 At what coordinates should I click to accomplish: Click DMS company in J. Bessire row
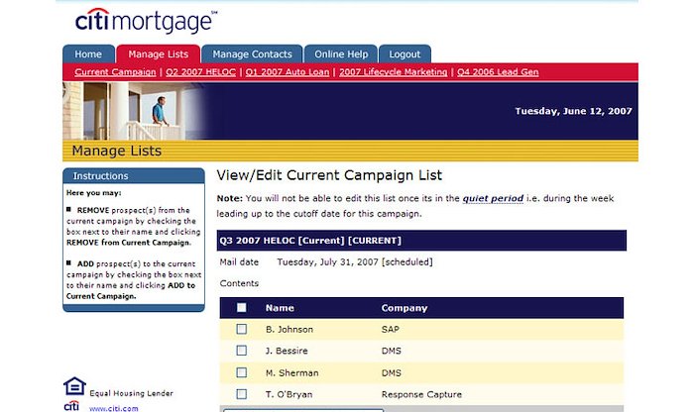(392, 351)
